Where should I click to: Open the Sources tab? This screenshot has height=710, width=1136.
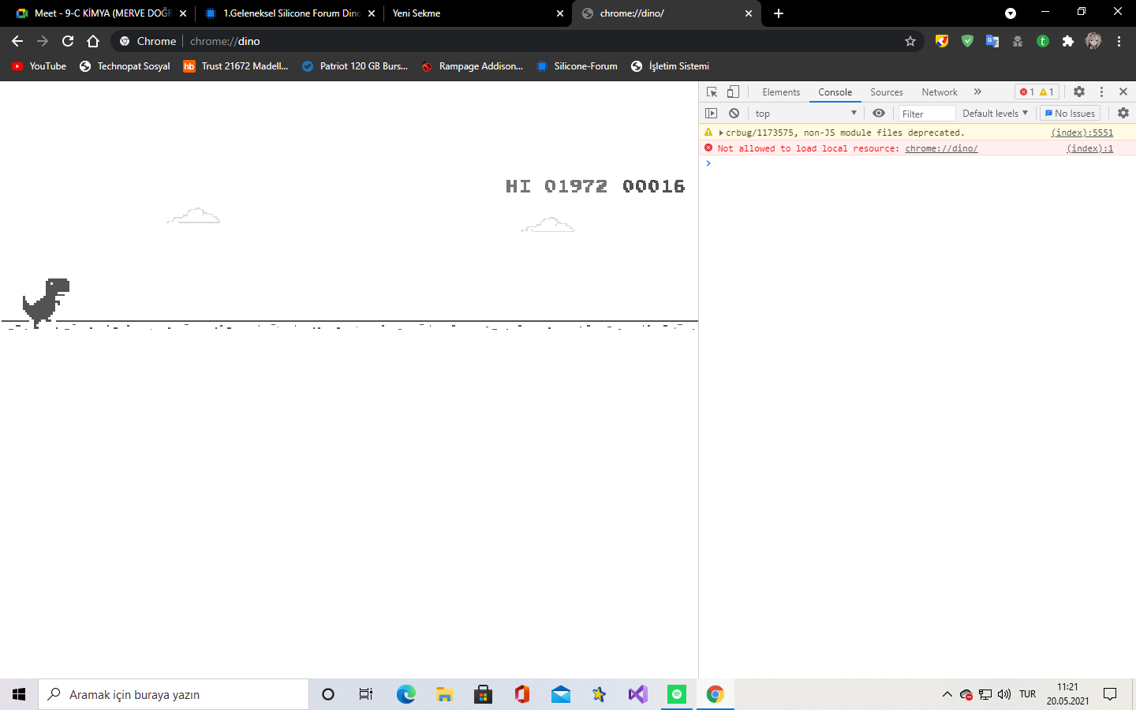(886, 92)
